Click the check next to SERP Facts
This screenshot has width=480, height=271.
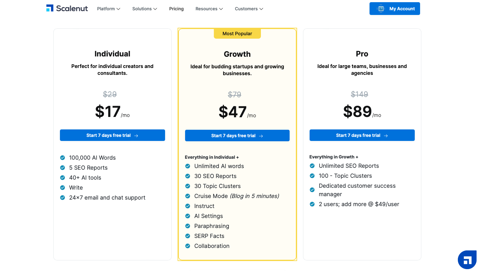click(188, 236)
